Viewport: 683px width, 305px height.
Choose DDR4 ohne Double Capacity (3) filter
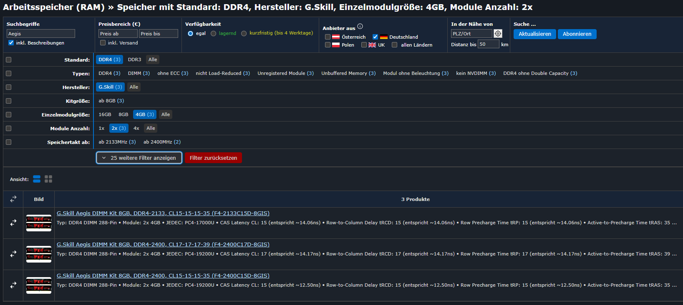point(540,73)
